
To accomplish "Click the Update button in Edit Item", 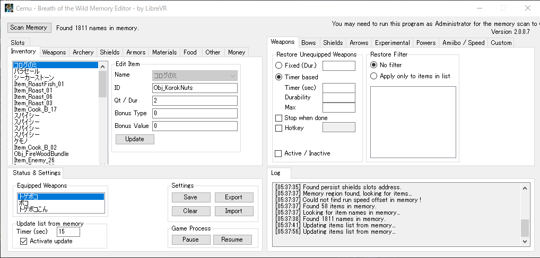I will (x=135, y=139).
